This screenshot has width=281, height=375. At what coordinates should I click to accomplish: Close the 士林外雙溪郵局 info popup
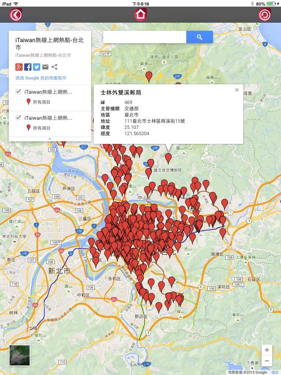pyautogui.click(x=237, y=90)
